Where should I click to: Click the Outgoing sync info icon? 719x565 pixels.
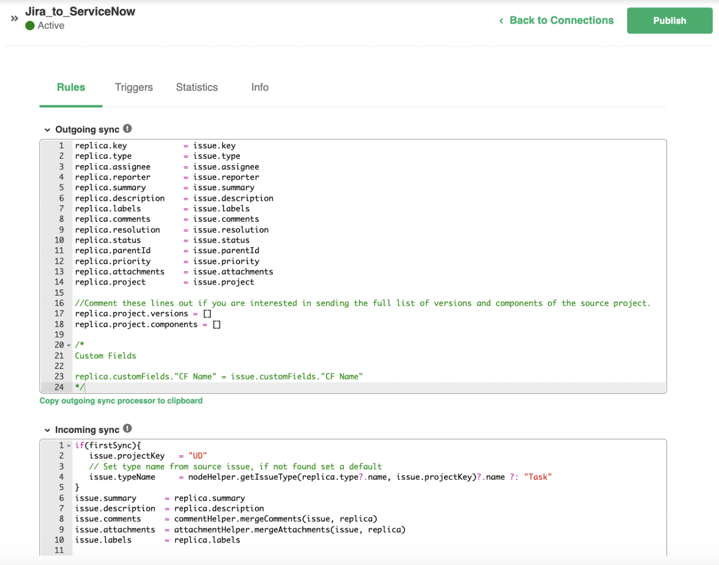pos(128,128)
